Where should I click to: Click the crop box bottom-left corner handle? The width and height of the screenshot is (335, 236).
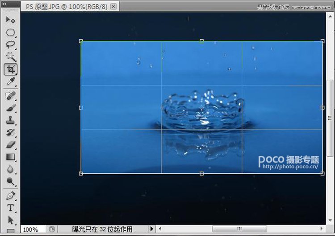tap(81, 173)
